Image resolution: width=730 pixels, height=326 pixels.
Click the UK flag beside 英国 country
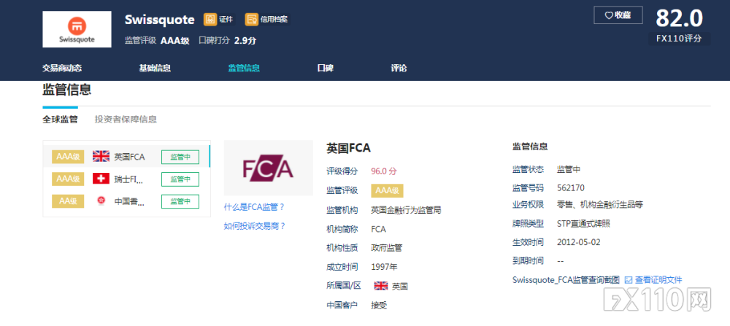click(381, 286)
